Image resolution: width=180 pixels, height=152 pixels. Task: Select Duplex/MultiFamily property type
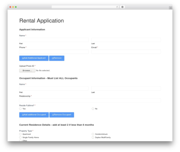click(93, 137)
